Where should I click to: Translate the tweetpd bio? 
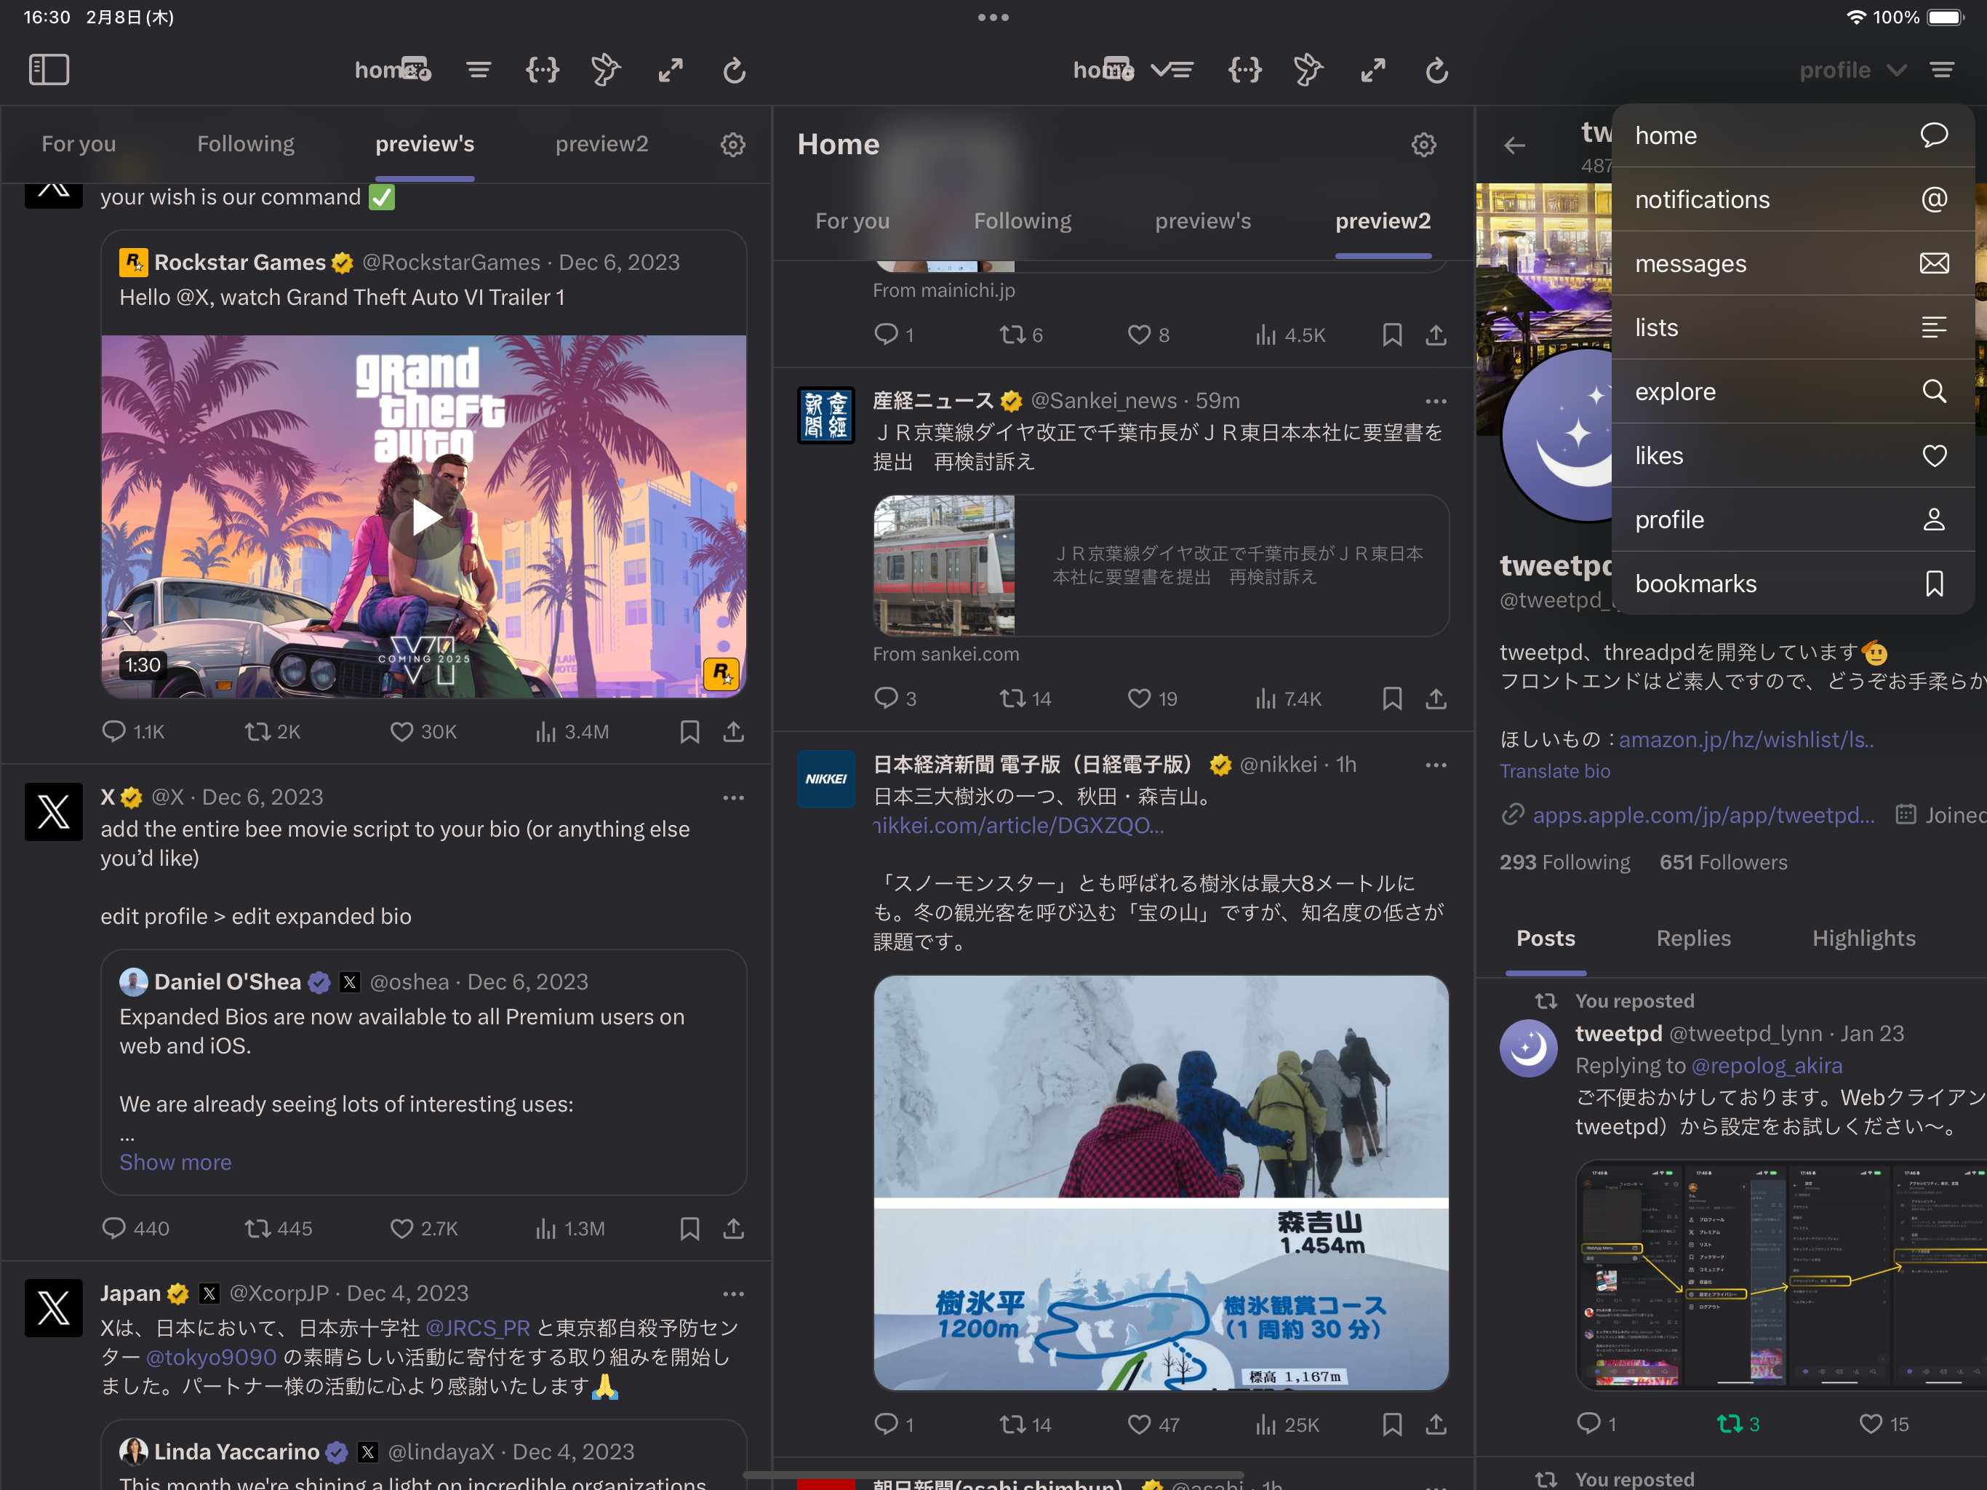pyautogui.click(x=1555, y=771)
